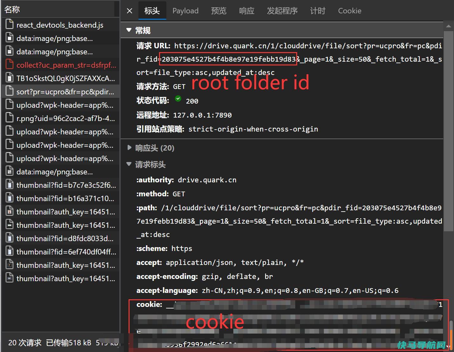Select the thumbnail?fid=d8fdc8033d request
Viewport: 454px width, 352px height.
[61, 238]
